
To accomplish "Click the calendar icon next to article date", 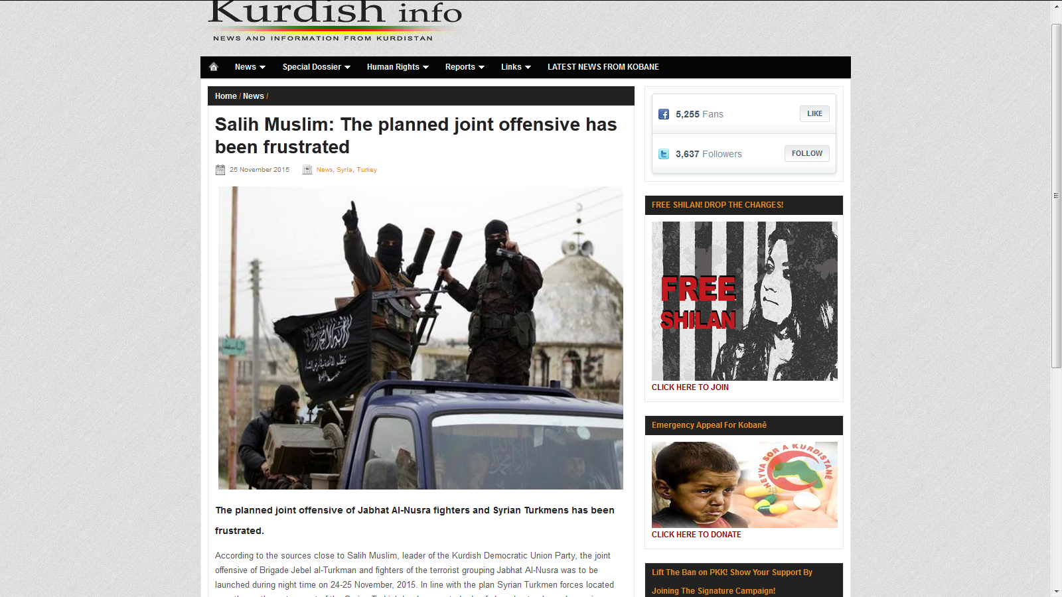I will pos(220,170).
